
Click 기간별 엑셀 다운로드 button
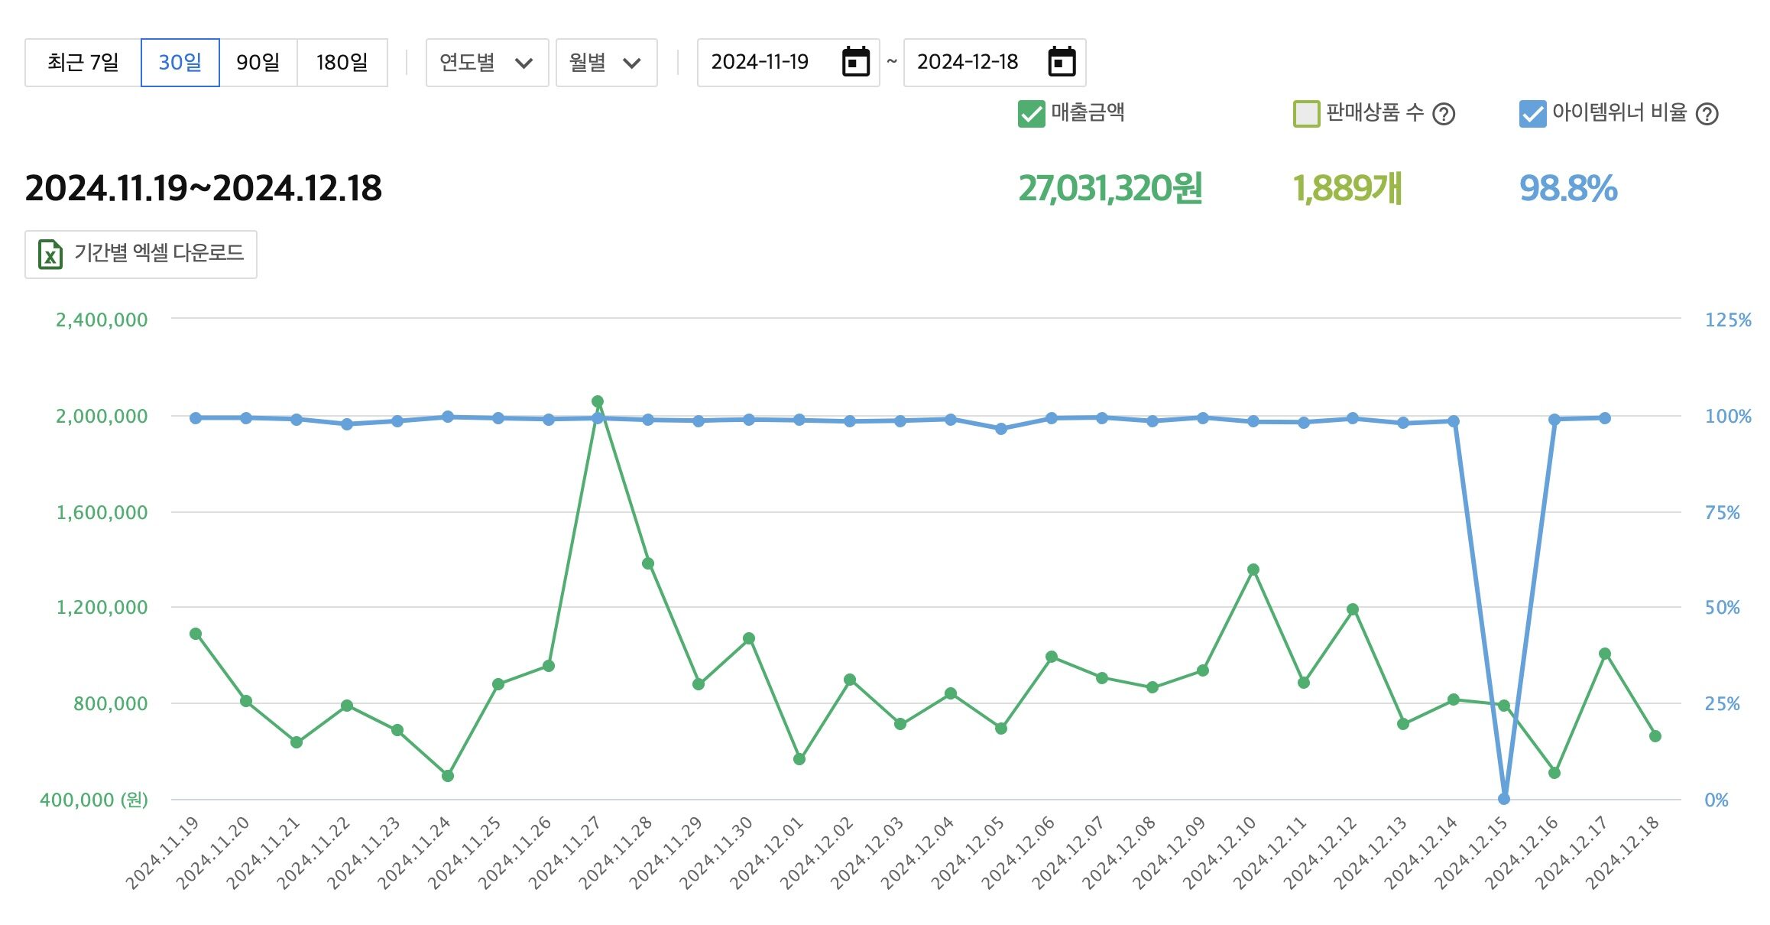(x=141, y=254)
